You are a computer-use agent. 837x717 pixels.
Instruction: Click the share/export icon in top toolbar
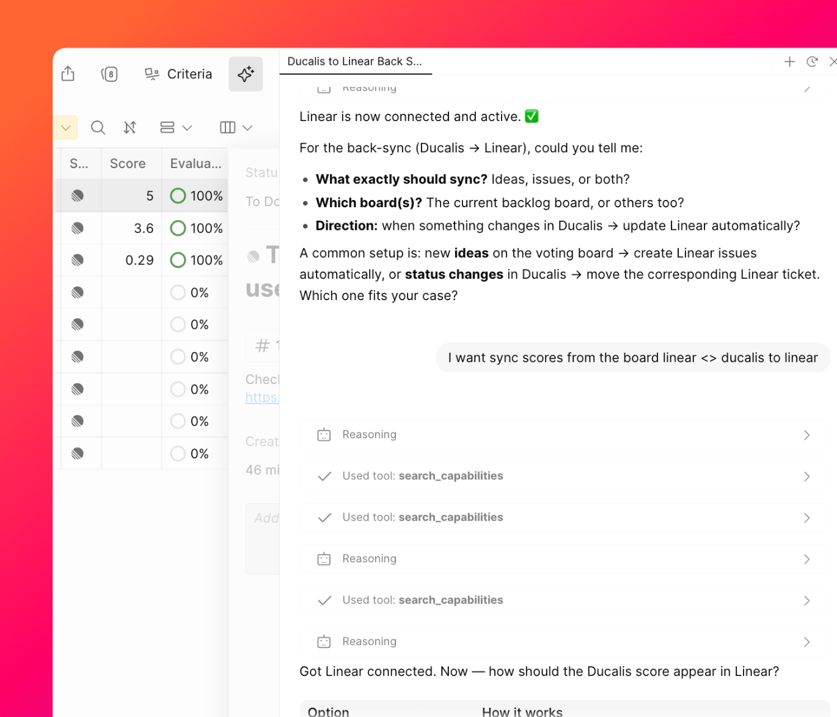click(68, 74)
